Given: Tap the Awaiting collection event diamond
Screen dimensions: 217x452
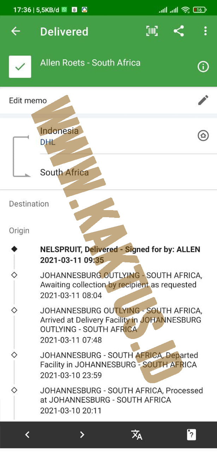Looking at the screenshot, I should tap(14, 275).
